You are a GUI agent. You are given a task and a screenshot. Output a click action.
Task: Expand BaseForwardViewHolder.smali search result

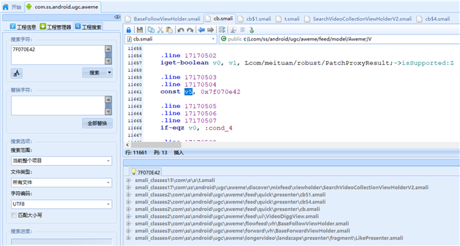129,231
